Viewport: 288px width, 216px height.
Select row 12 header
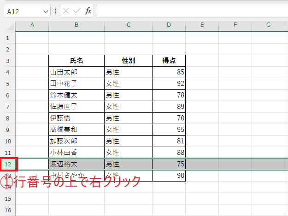coord(8,164)
